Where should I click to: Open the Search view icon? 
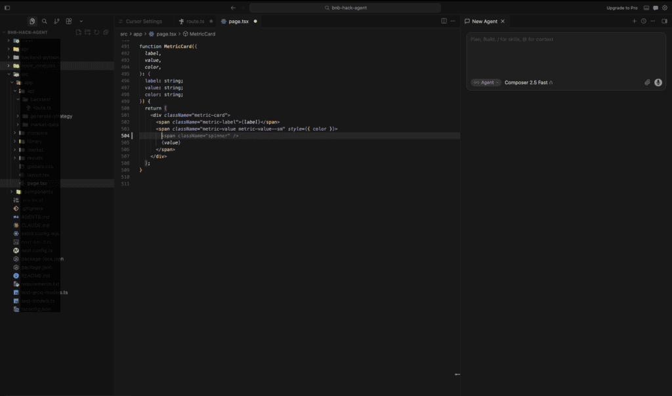(x=44, y=21)
